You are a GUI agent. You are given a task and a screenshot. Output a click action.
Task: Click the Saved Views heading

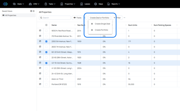7,11
